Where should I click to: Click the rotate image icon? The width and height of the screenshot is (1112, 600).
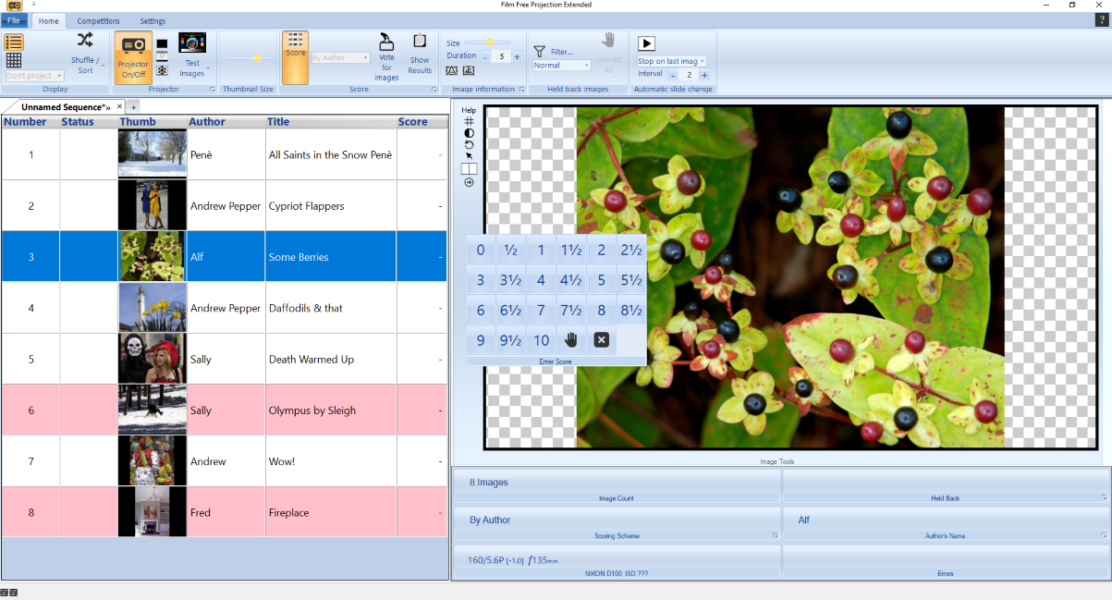click(469, 145)
